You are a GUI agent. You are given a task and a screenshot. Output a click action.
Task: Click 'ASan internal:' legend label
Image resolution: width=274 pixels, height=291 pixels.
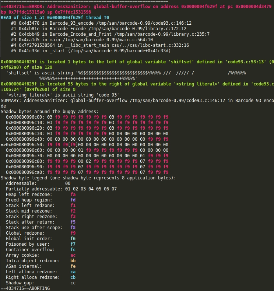click(x=24, y=266)
